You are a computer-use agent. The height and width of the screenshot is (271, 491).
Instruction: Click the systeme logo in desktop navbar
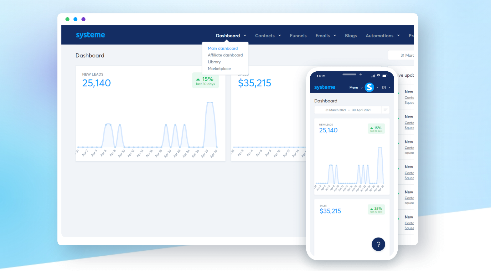90,35
